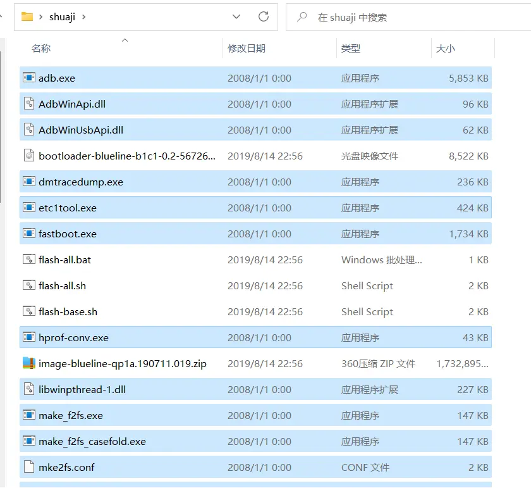This screenshot has width=531, height=488.
Task: Select the flash-base.sh script icon
Action: click(x=29, y=311)
